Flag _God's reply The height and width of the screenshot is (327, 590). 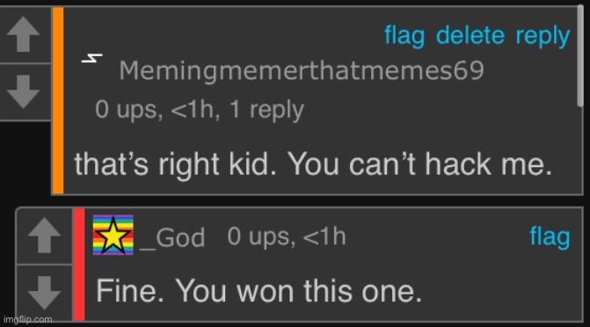pyautogui.click(x=550, y=237)
